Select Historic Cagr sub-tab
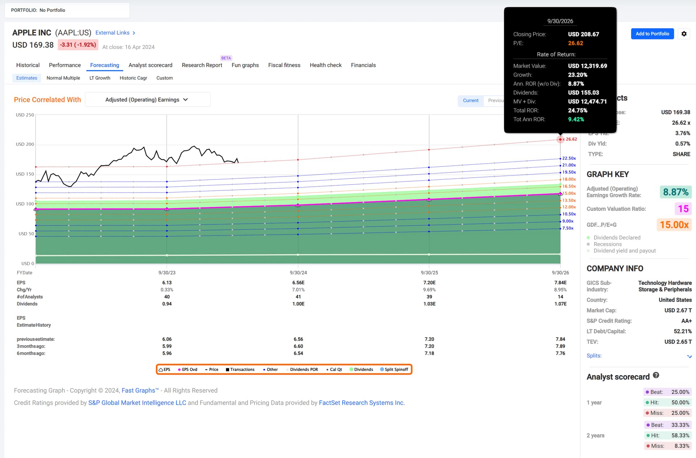The height and width of the screenshot is (458, 696). (133, 78)
